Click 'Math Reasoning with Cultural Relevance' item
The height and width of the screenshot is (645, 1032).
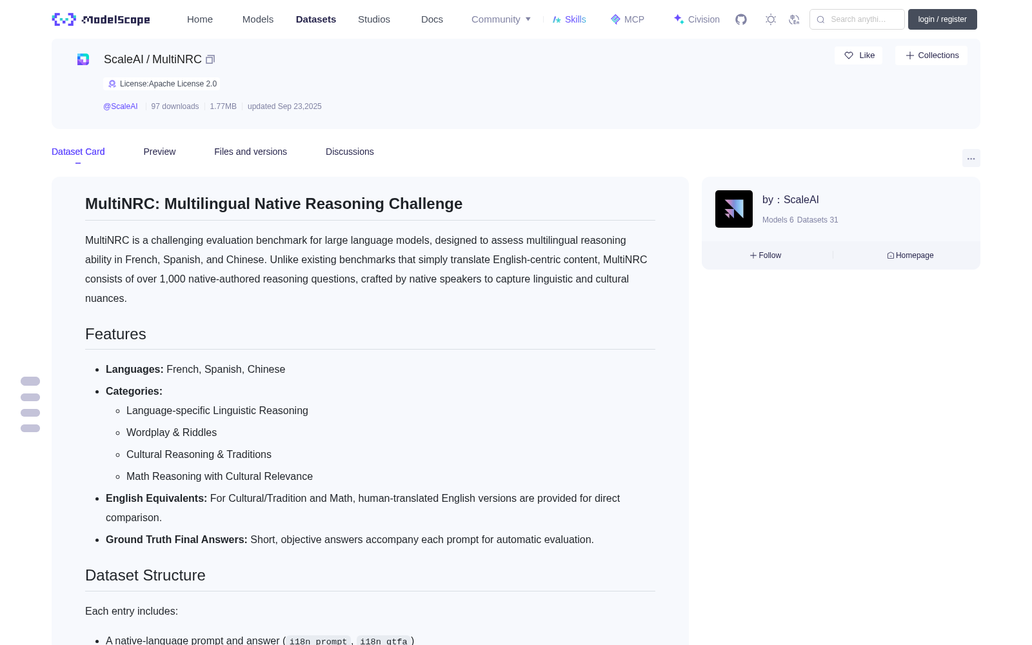219,477
